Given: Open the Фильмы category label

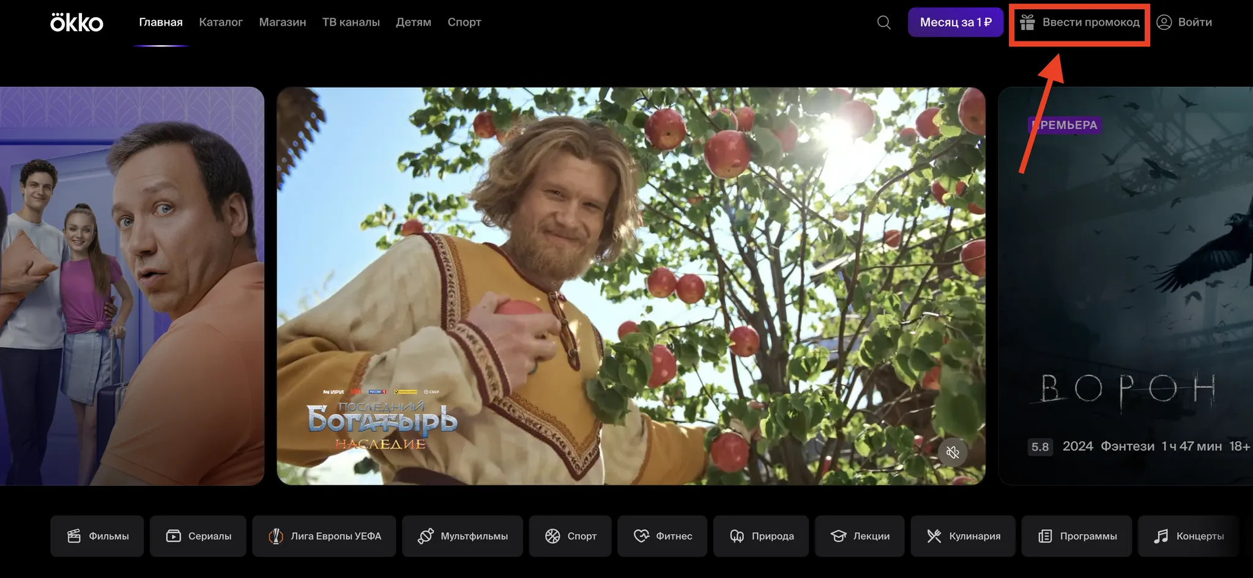Looking at the screenshot, I should tap(109, 536).
